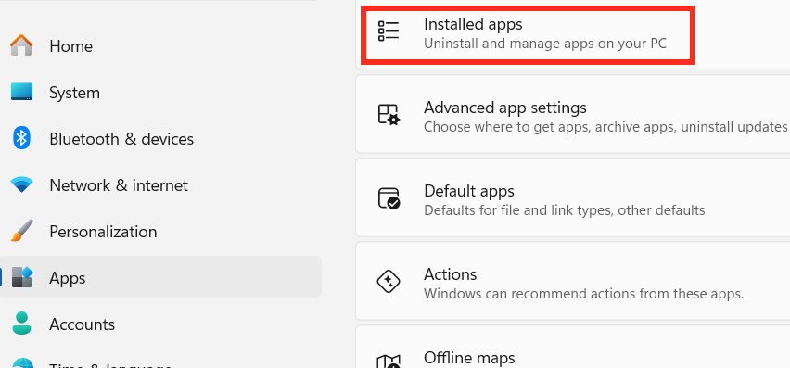Click the Advanced app settings gear icon
Viewport: 790px width, 368px height.
point(389,115)
